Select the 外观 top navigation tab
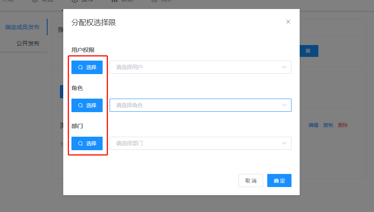The width and height of the screenshot is (374, 212). click(x=7, y=1)
